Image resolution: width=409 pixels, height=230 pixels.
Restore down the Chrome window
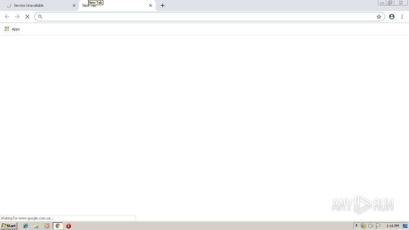click(390, 3)
